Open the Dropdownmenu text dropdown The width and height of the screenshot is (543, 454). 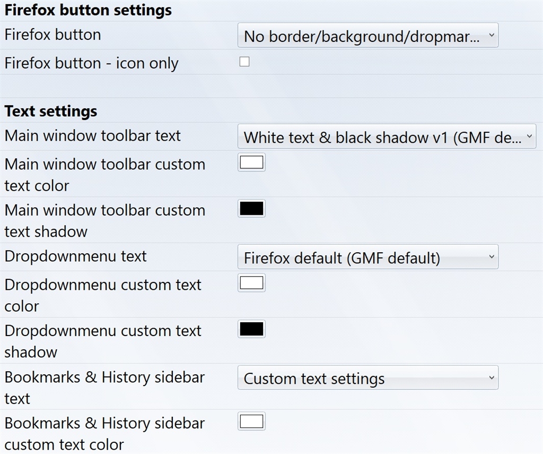click(x=367, y=257)
